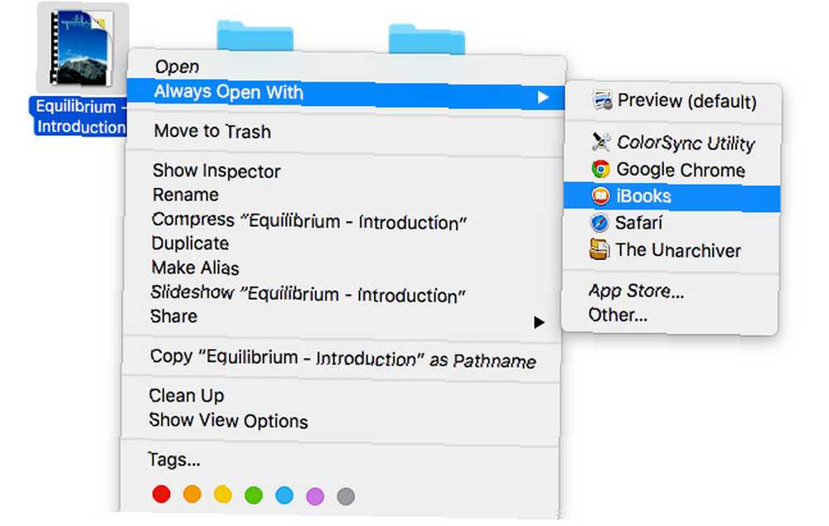The image size is (829, 526).
Task: Choose the ColorSync Utility icon
Action: point(601,142)
